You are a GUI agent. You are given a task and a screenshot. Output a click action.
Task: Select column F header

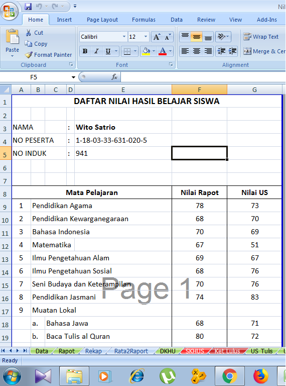(x=199, y=90)
